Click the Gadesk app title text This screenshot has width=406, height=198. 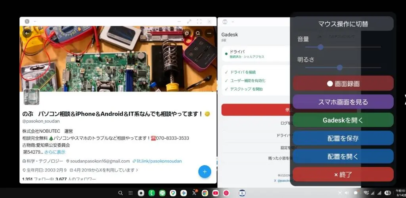(230, 34)
